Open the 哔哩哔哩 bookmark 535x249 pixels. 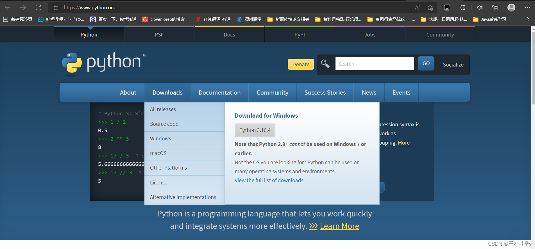click(61, 19)
